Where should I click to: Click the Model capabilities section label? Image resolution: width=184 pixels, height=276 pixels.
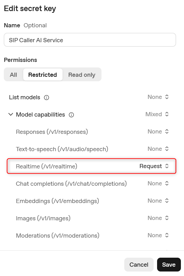(x=40, y=114)
